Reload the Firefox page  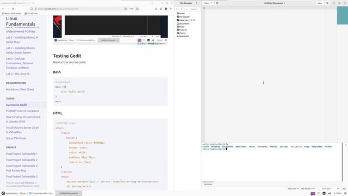coord(13,9)
